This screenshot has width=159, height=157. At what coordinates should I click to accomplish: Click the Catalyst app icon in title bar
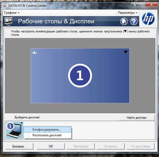click(x=5, y=6)
